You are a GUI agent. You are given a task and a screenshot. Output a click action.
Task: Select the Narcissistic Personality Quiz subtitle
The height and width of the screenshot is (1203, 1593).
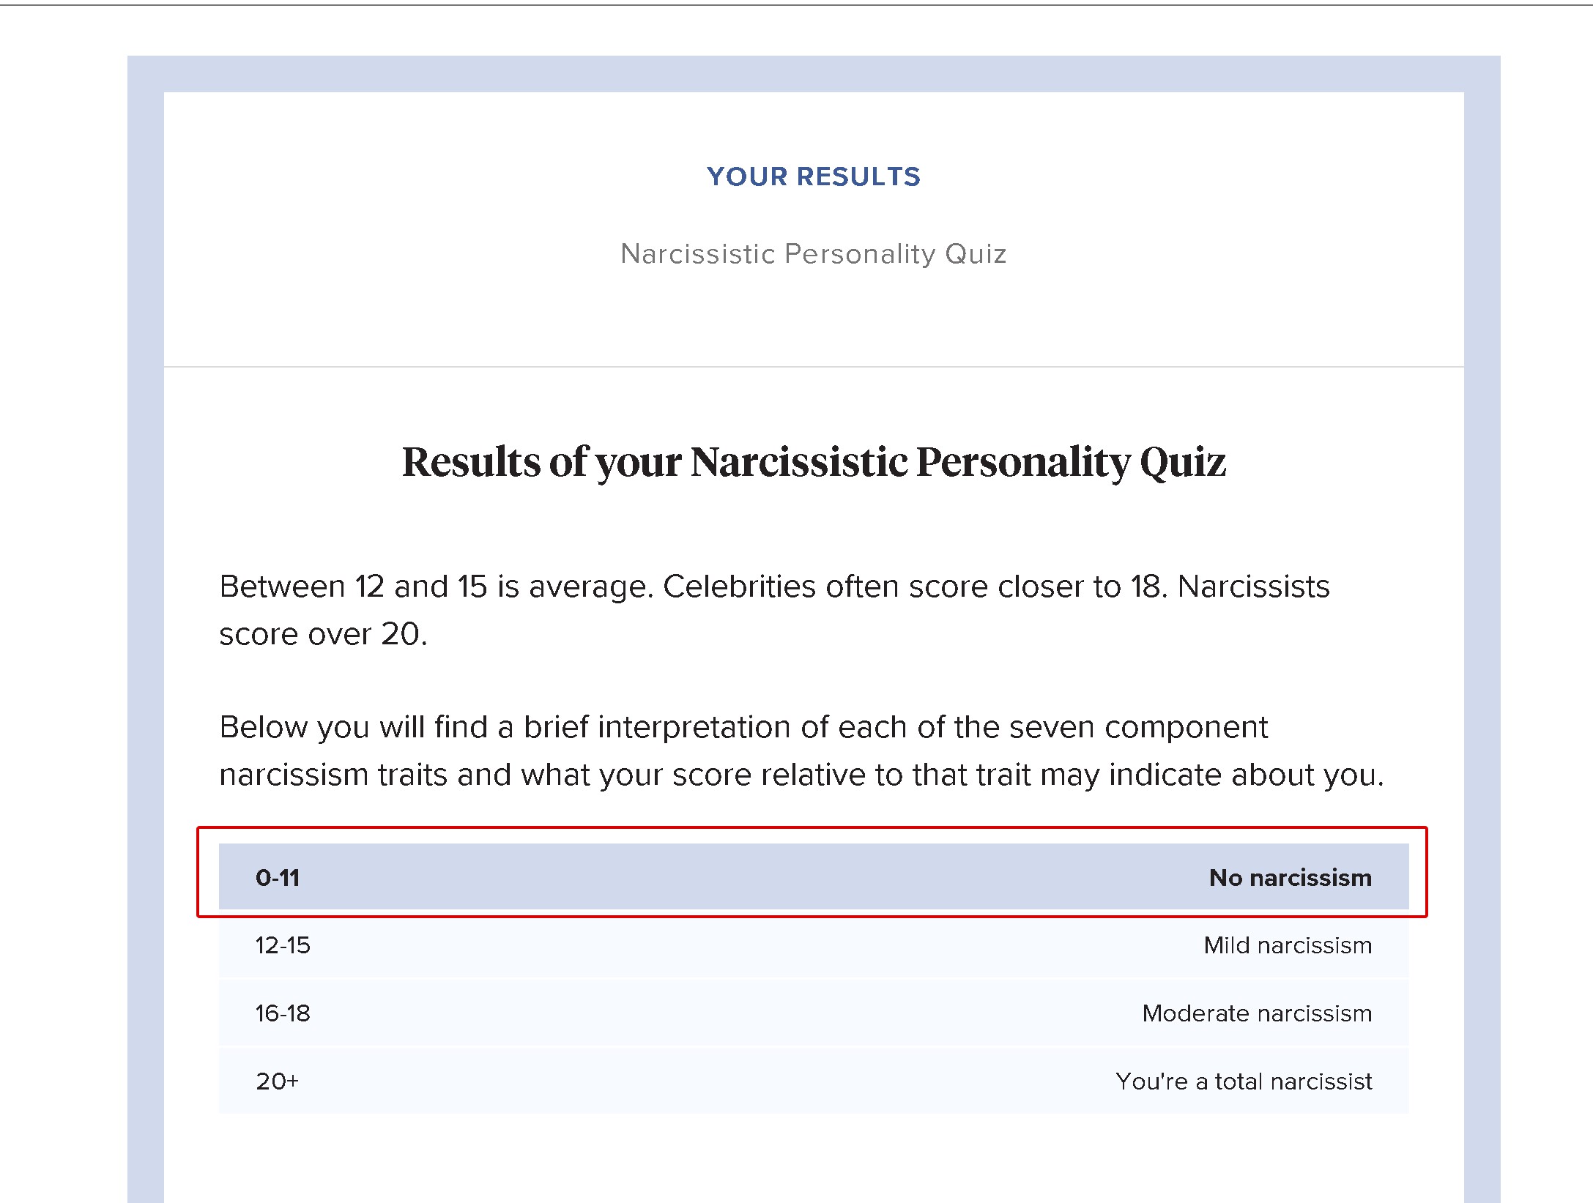click(813, 253)
